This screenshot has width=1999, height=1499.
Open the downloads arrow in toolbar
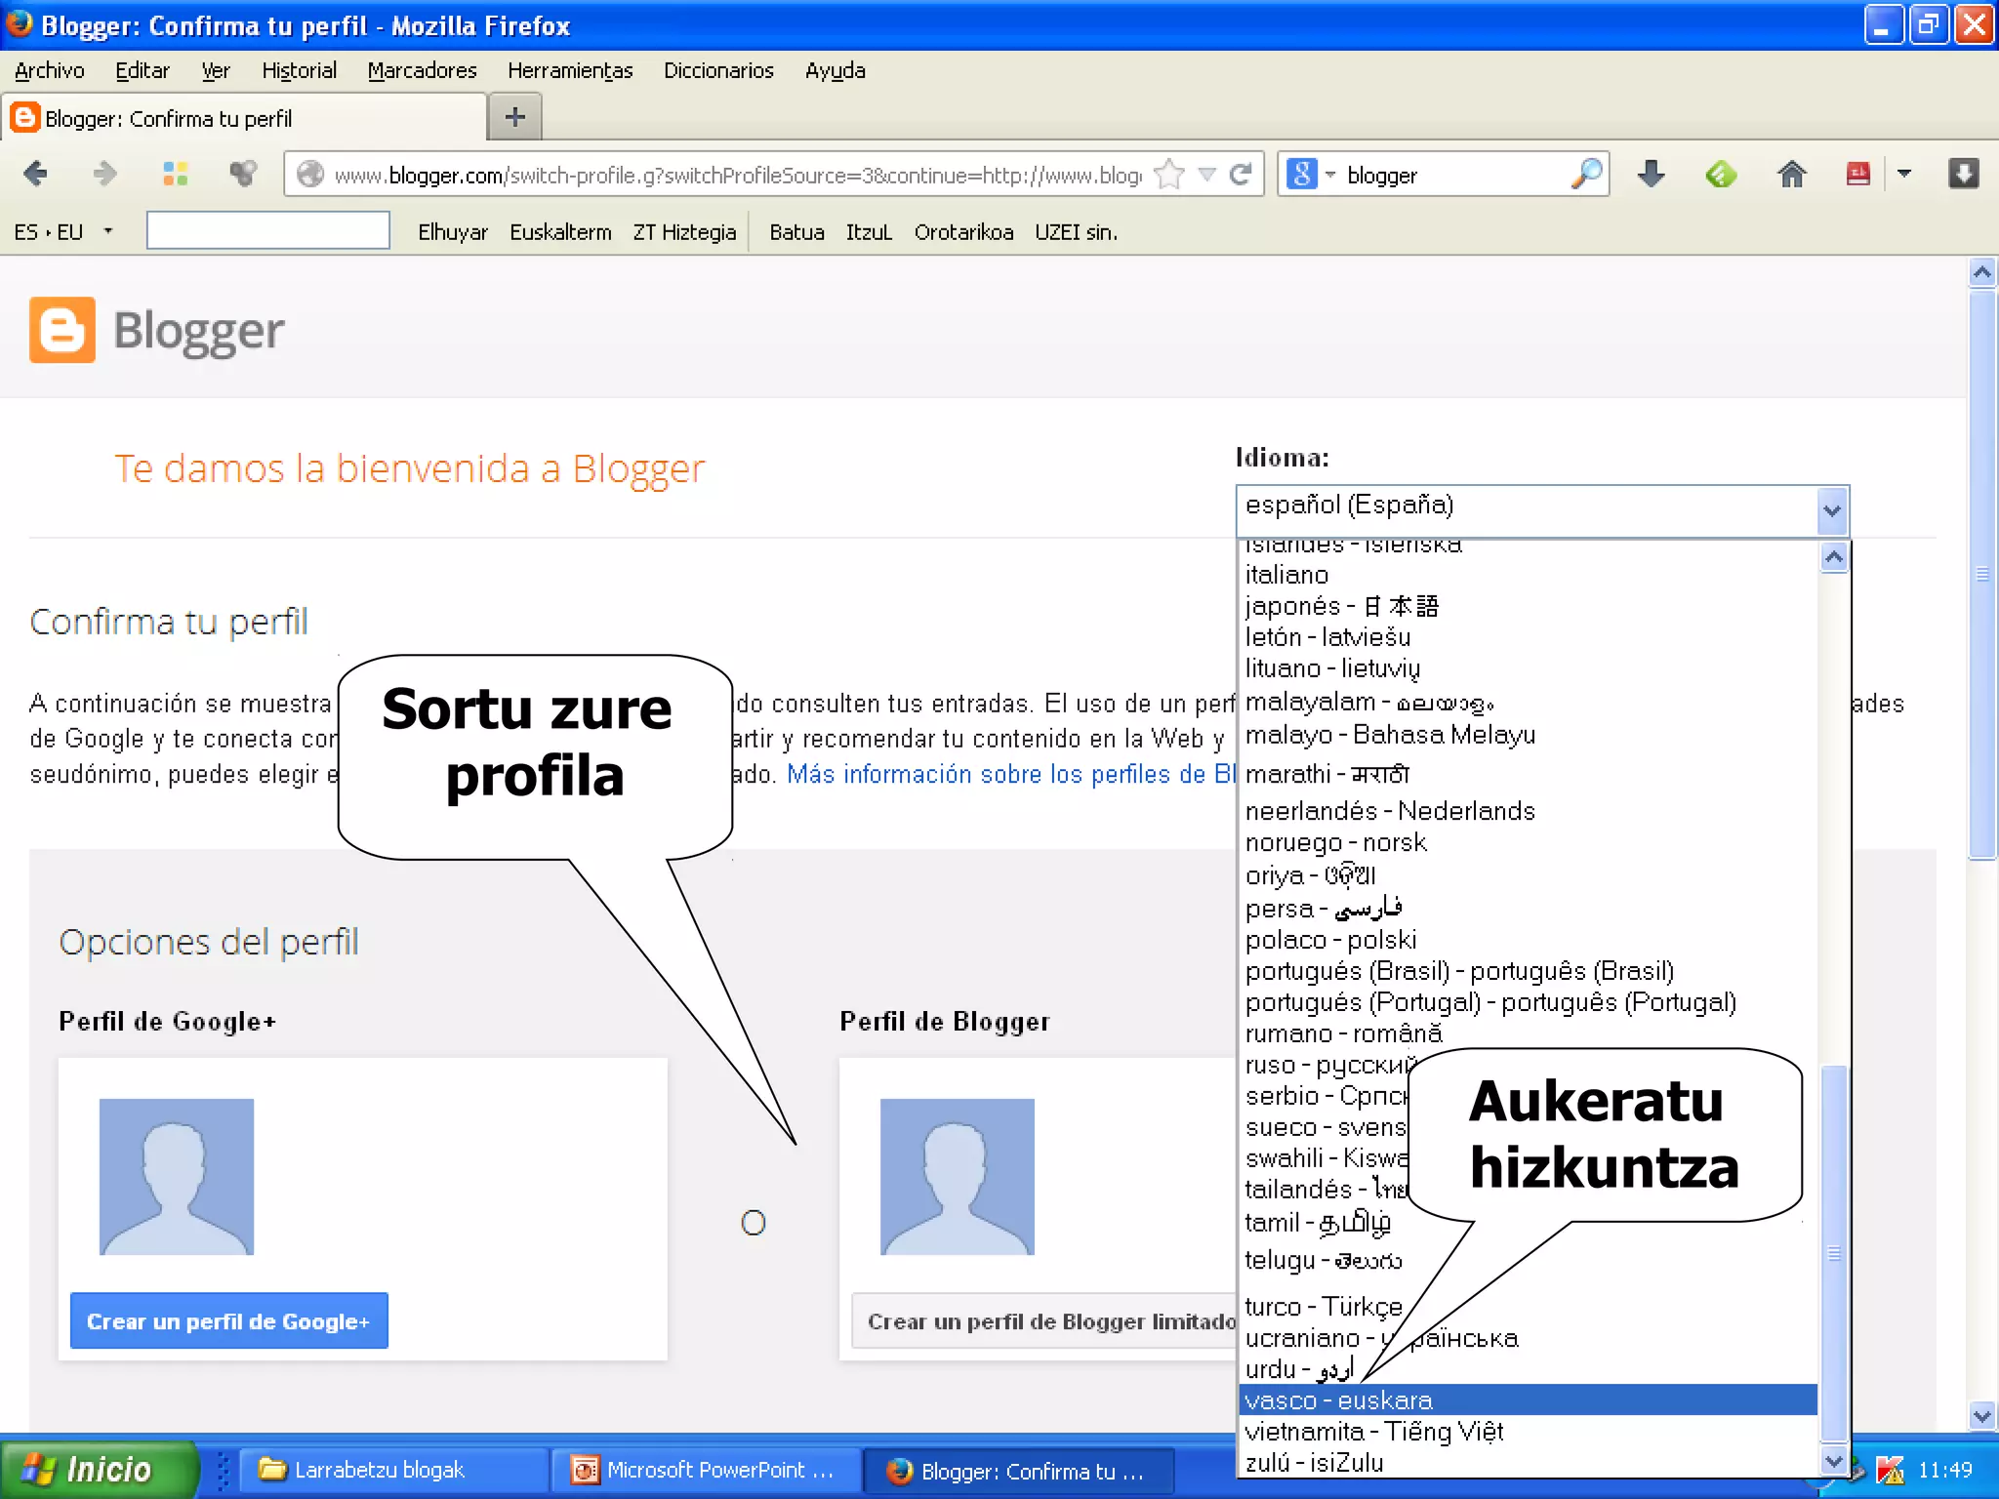1651,175
